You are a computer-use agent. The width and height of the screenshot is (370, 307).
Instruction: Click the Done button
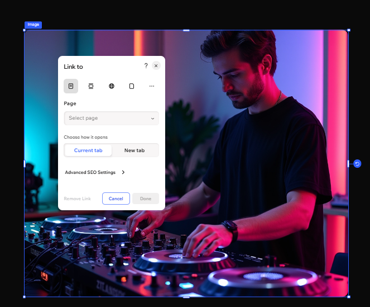(x=146, y=199)
